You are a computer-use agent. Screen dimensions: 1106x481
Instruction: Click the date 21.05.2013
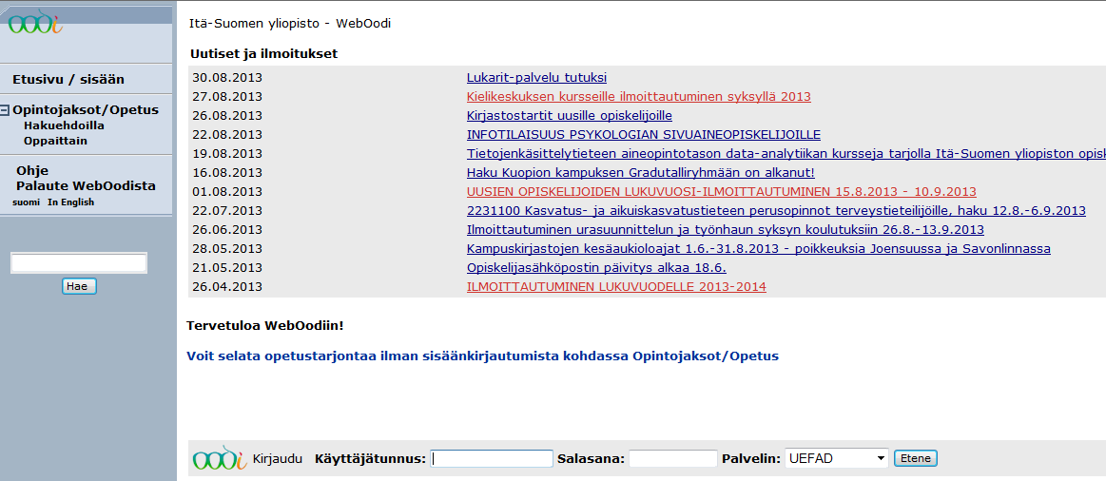tap(227, 268)
